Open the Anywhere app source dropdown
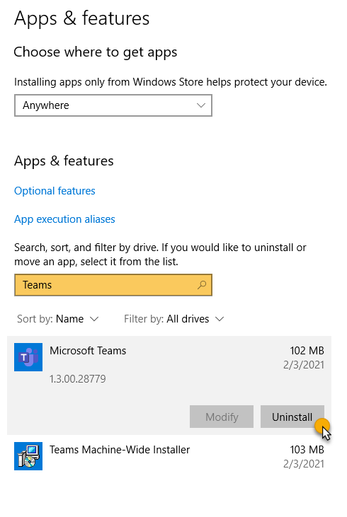347x517 pixels. coord(113,105)
